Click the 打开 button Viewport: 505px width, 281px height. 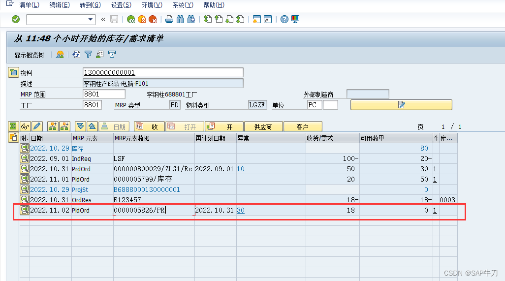click(x=185, y=126)
